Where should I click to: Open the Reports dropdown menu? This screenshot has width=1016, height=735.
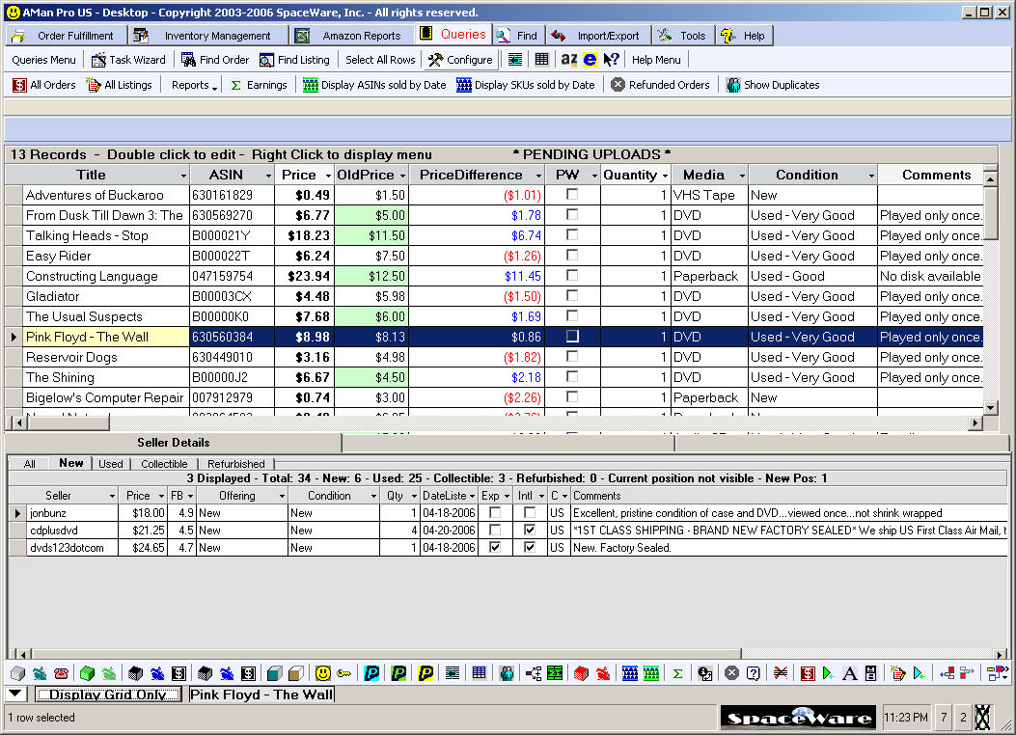(193, 85)
